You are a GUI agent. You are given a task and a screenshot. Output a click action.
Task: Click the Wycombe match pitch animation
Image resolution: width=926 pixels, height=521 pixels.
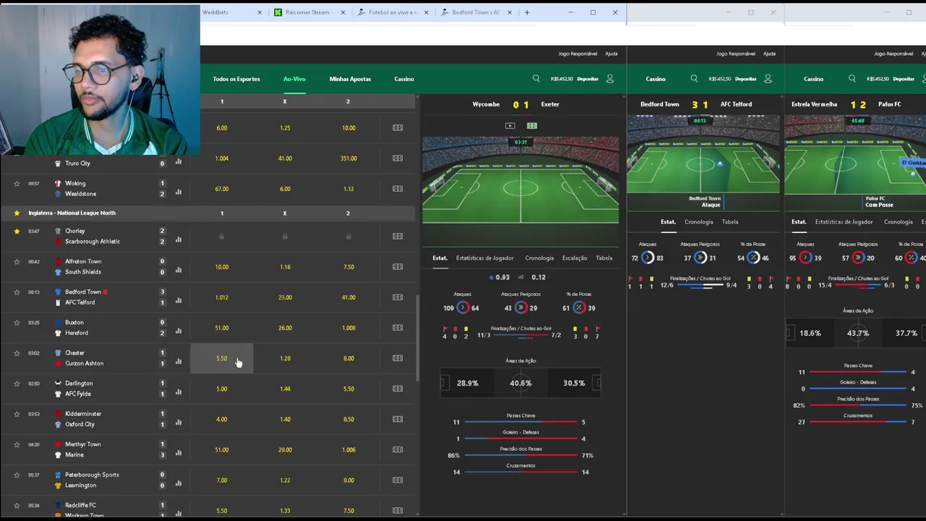520,179
